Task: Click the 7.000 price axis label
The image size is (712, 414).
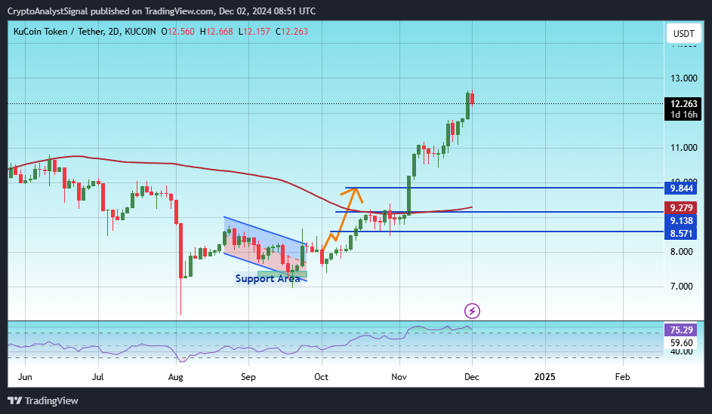Action: point(682,287)
